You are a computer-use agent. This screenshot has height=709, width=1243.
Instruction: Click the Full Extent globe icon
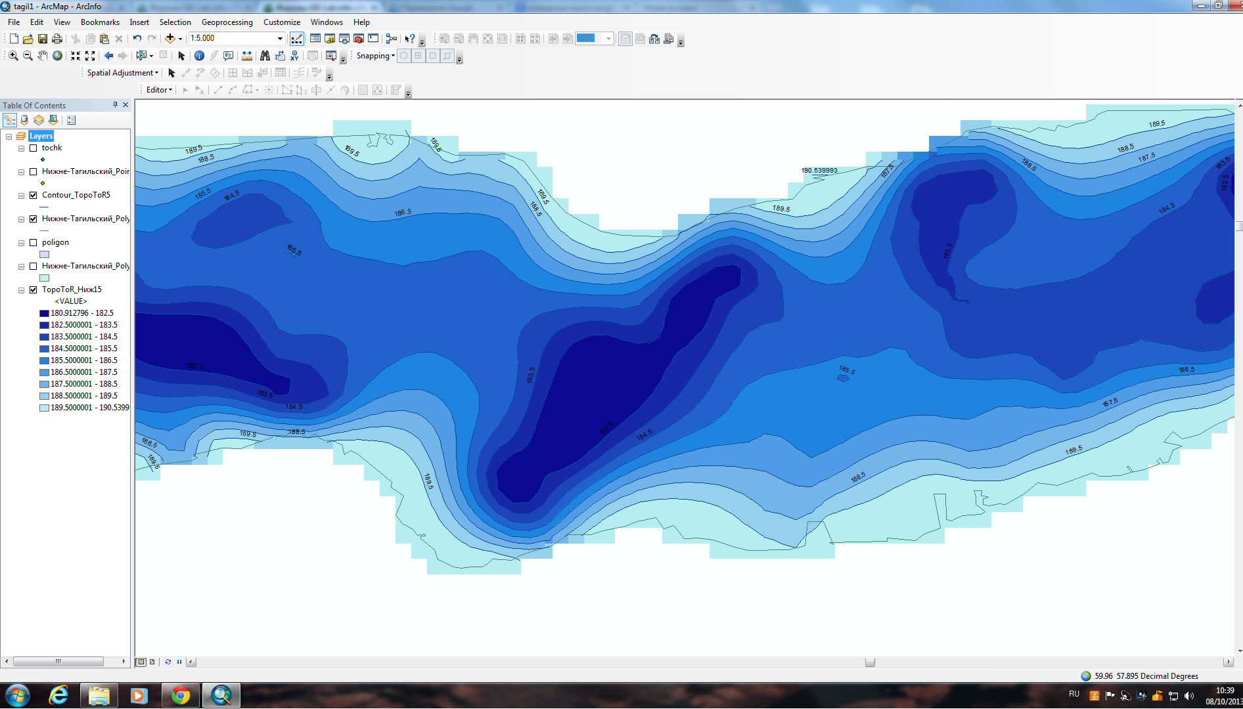[x=58, y=56]
